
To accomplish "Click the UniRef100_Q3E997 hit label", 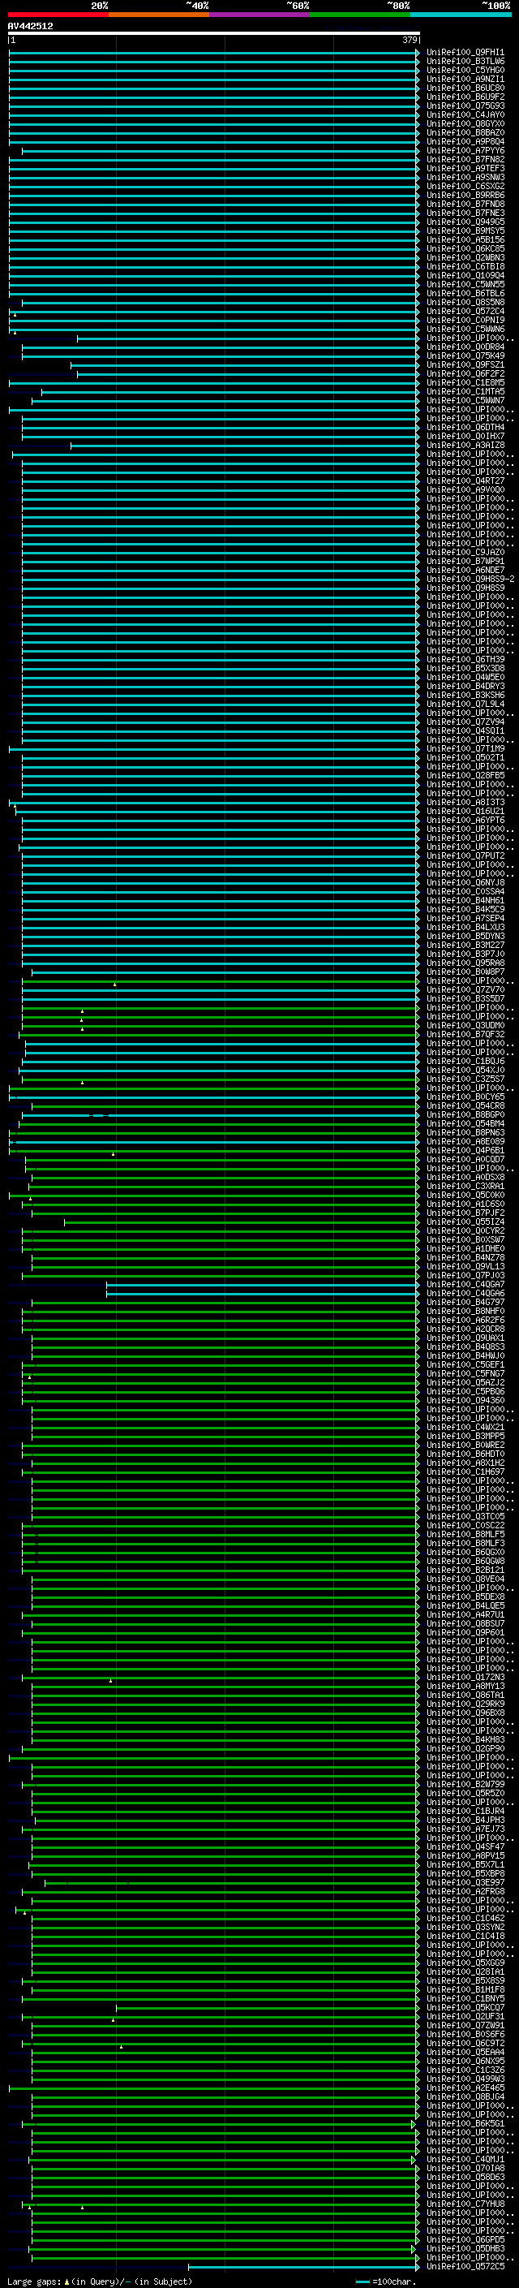I will [x=465, y=1882].
